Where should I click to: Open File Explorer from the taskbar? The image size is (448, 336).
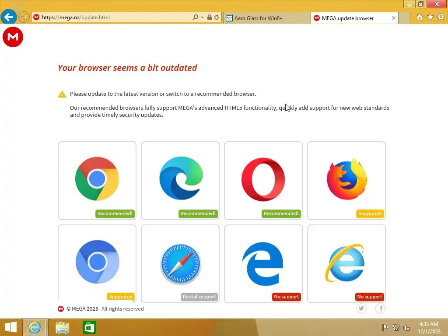pyautogui.click(x=62, y=327)
